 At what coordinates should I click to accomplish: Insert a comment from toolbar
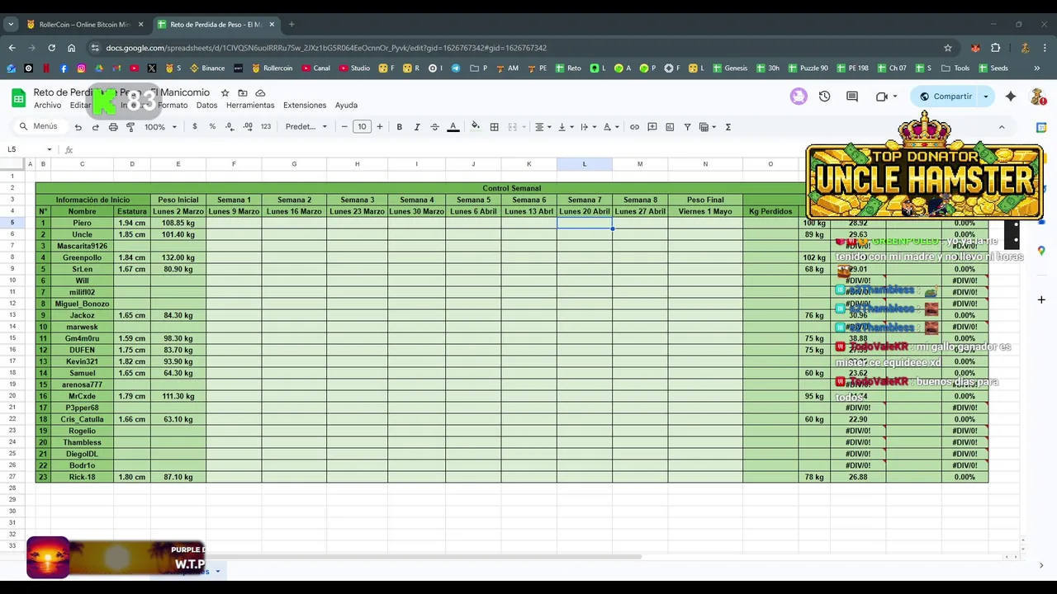[x=652, y=127]
